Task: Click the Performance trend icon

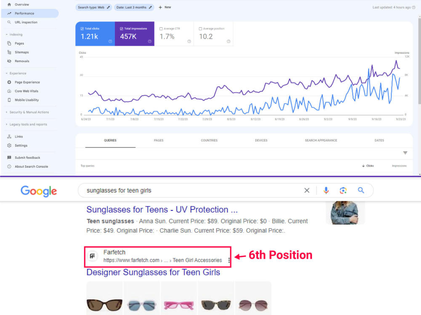Action: pyautogui.click(x=9, y=13)
